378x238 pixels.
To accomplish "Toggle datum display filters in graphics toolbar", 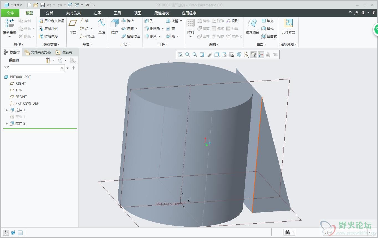I will [246, 55].
